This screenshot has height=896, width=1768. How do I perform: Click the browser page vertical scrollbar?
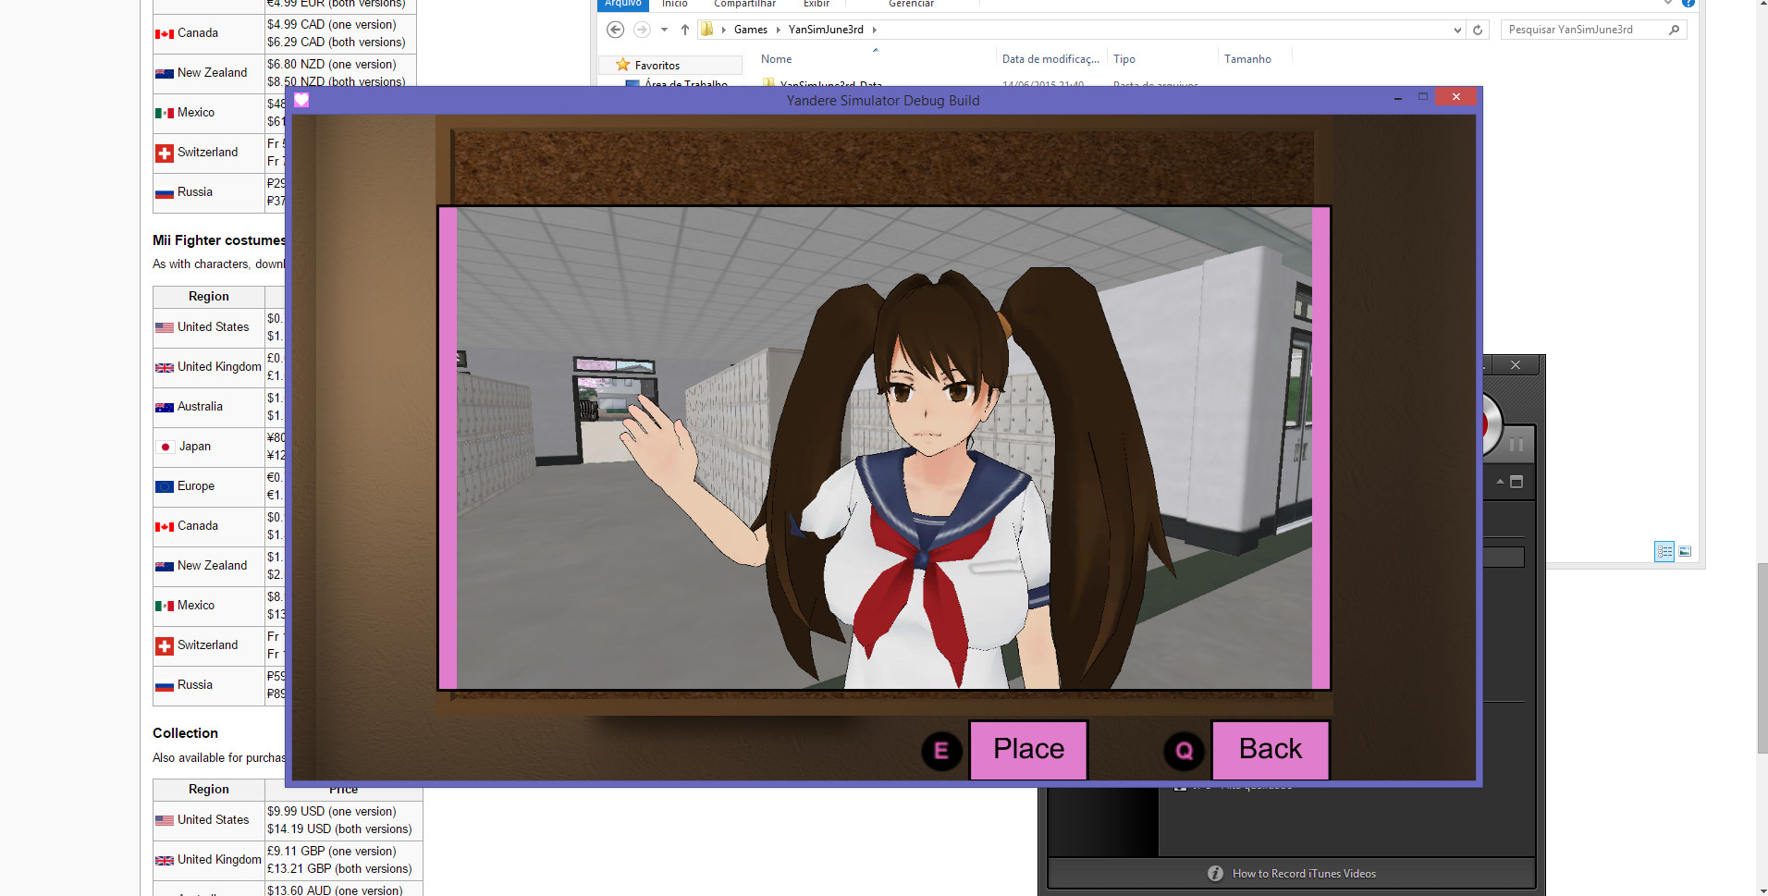click(x=1762, y=657)
